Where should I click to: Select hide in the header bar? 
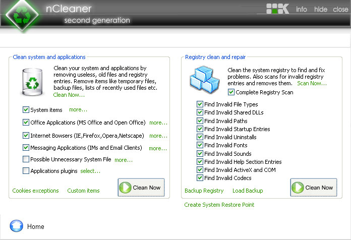(321, 9)
